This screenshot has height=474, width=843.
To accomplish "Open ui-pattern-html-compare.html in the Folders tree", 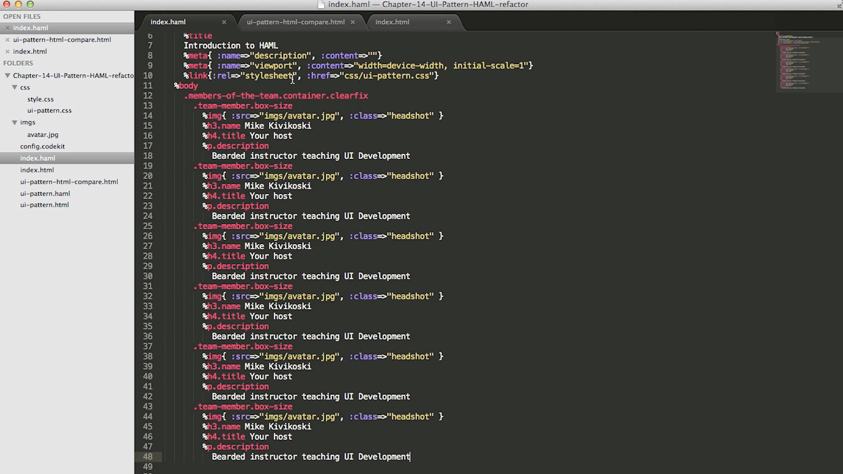I will [x=69, y=182].
